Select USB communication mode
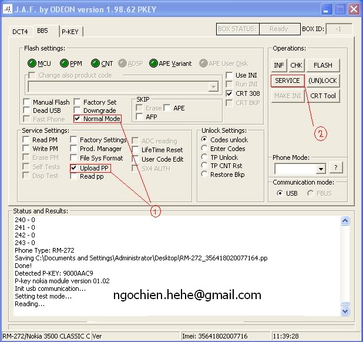This screenshot has height=342, width=363. pyautogui.click(x=279, y=193)
